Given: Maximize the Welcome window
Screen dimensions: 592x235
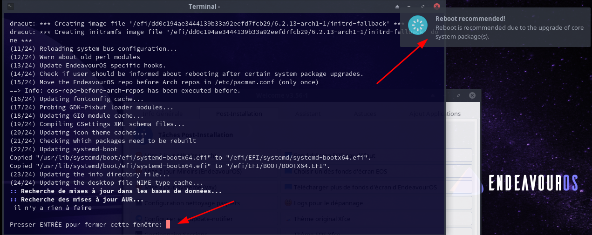Looking at the screenshot, I should 459,95.
